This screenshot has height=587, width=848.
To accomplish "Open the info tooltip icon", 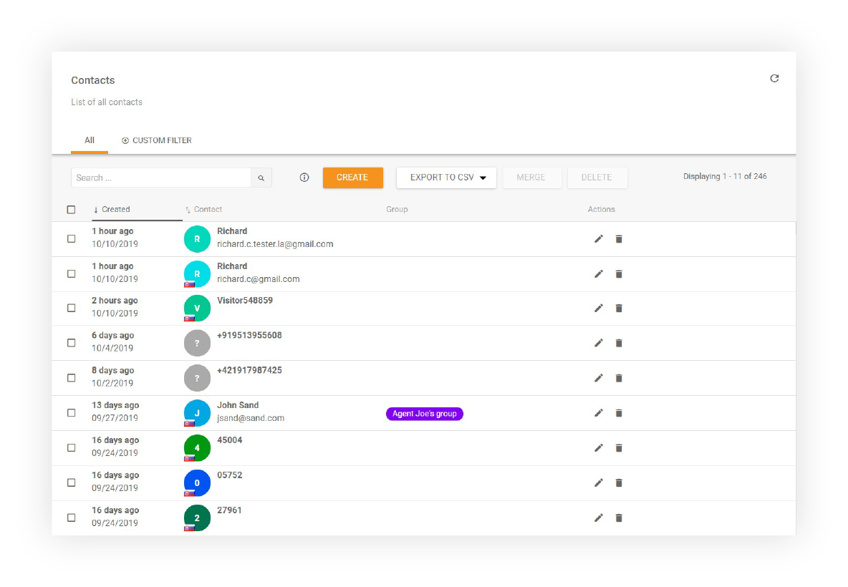I will coord(304,177).
